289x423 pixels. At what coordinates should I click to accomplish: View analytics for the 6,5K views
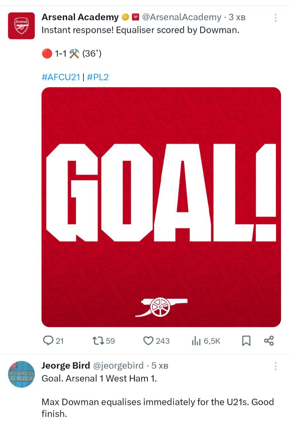pos(197,341)
